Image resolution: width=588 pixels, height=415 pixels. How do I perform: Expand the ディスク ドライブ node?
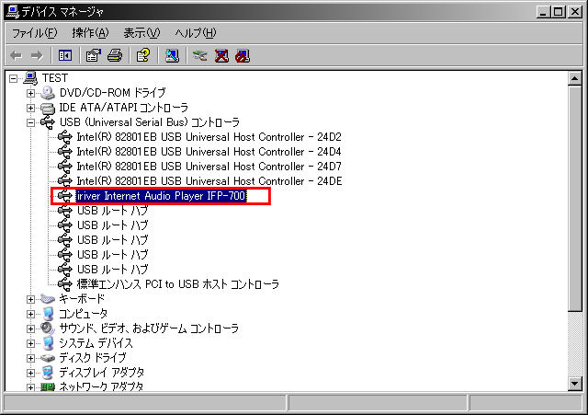[x=30, y=358]
